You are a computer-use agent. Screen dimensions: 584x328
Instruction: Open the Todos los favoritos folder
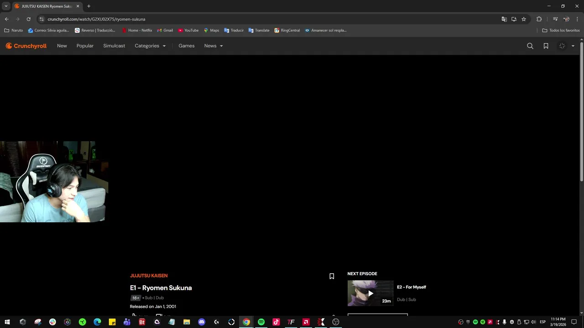[x=561, y=31]
